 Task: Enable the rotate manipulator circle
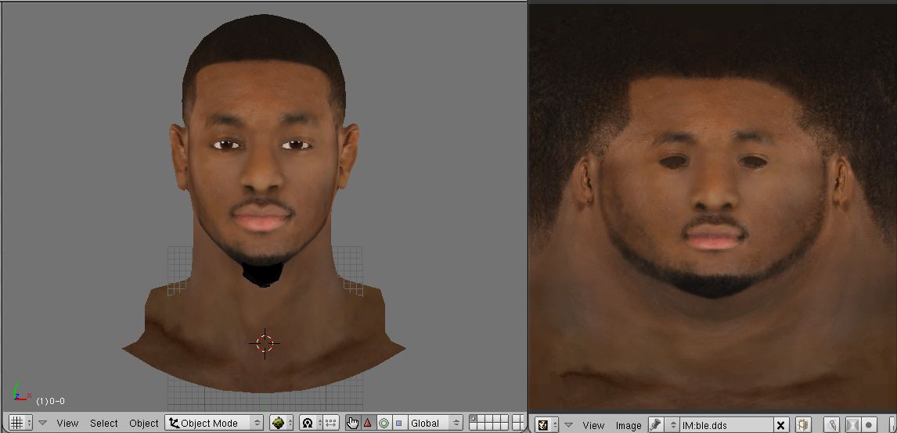tap(384, 423)
